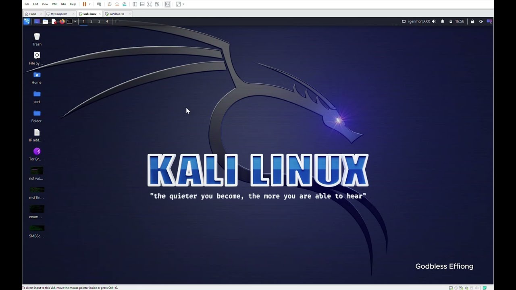Image resolution: width=516 pixels, height=290 pixels.
Task: Open the snapshot manager icon
Action: (125, 4)
